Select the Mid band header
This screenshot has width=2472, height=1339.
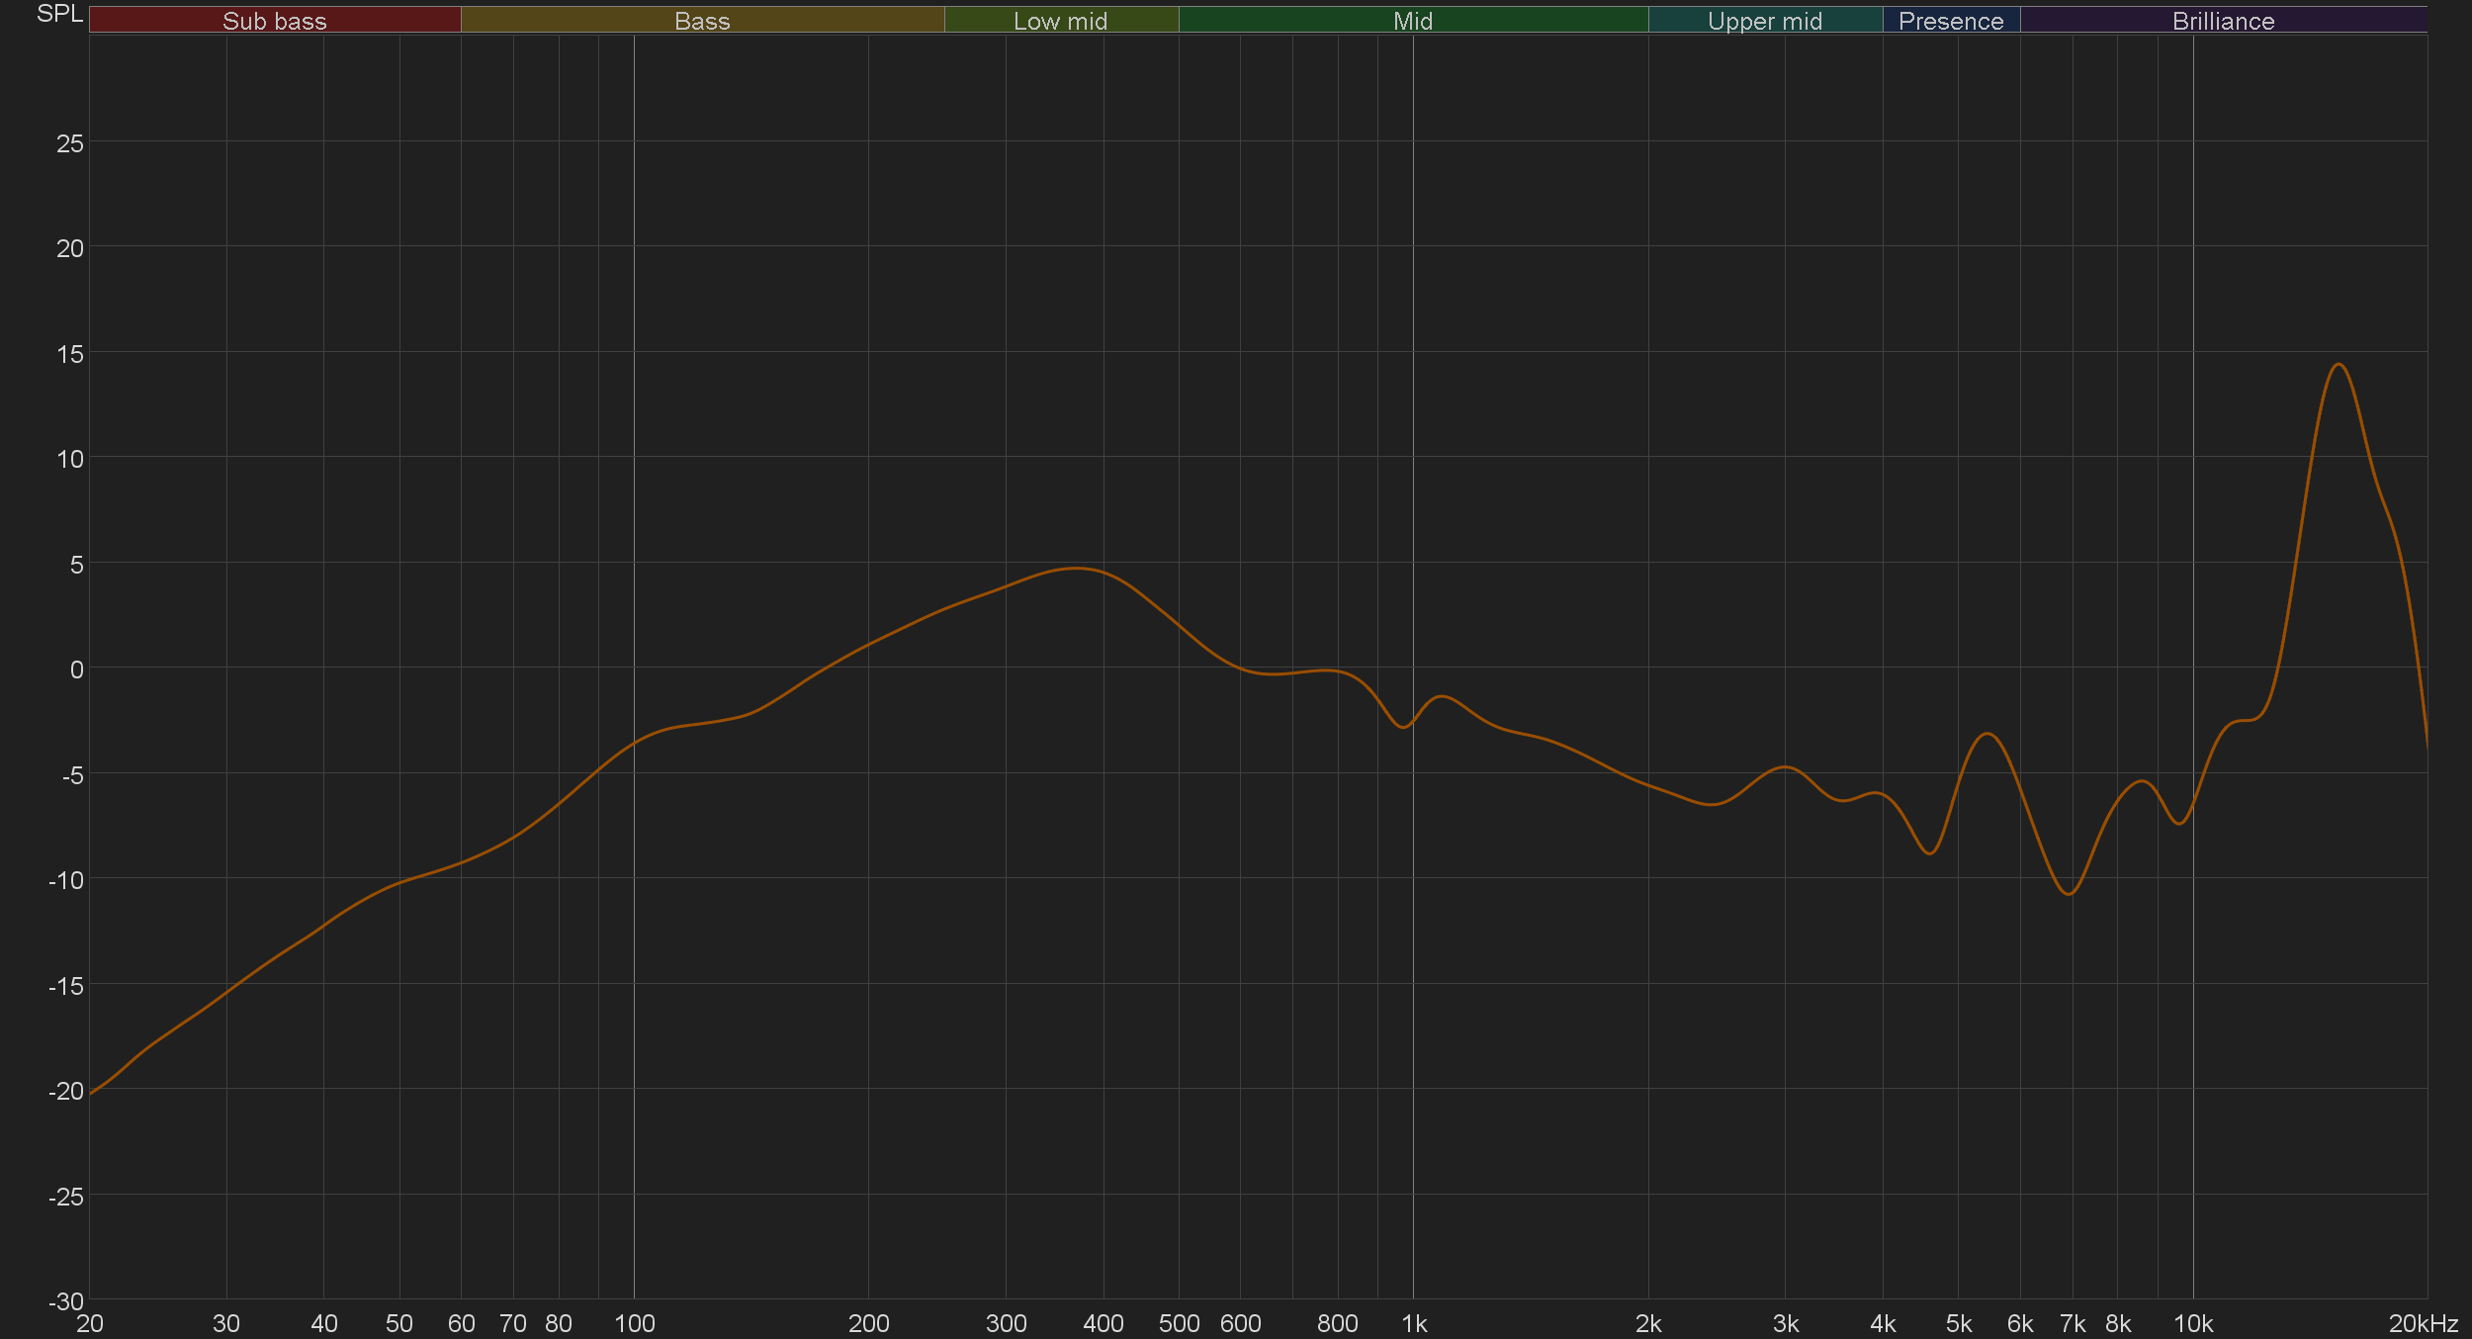point(1412,21)
